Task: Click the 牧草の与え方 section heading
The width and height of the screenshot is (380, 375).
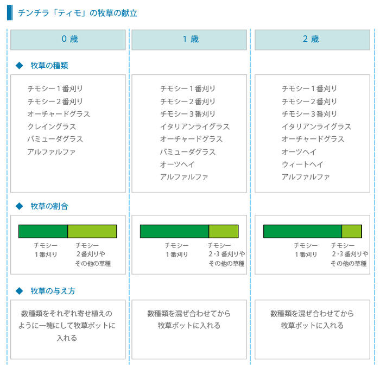Action: [53, 291]
